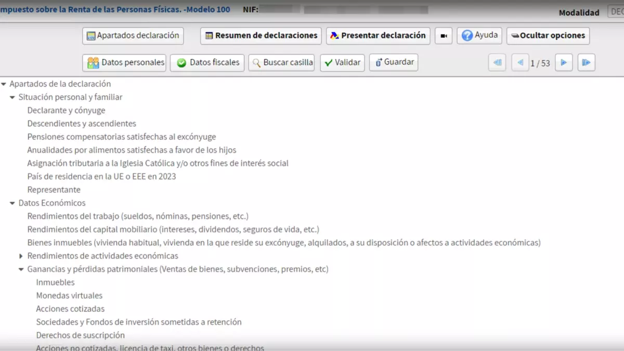Viewport: 624px width, 351px height.
Task: Open Apartados declaración button
Action: 133,36
